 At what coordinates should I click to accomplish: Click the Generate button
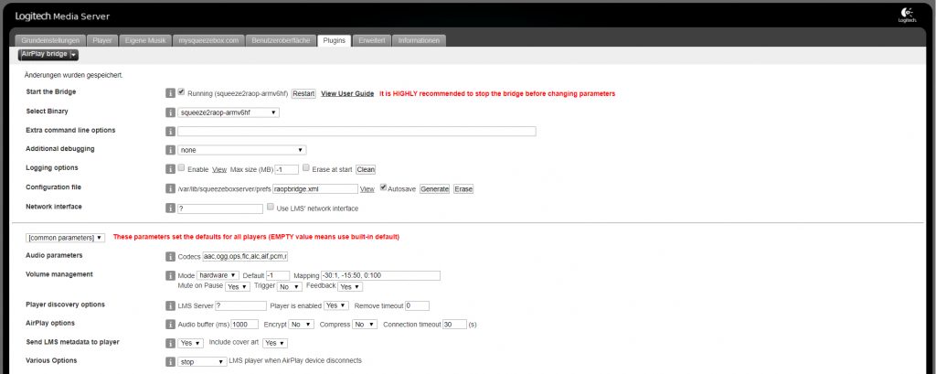434,188
